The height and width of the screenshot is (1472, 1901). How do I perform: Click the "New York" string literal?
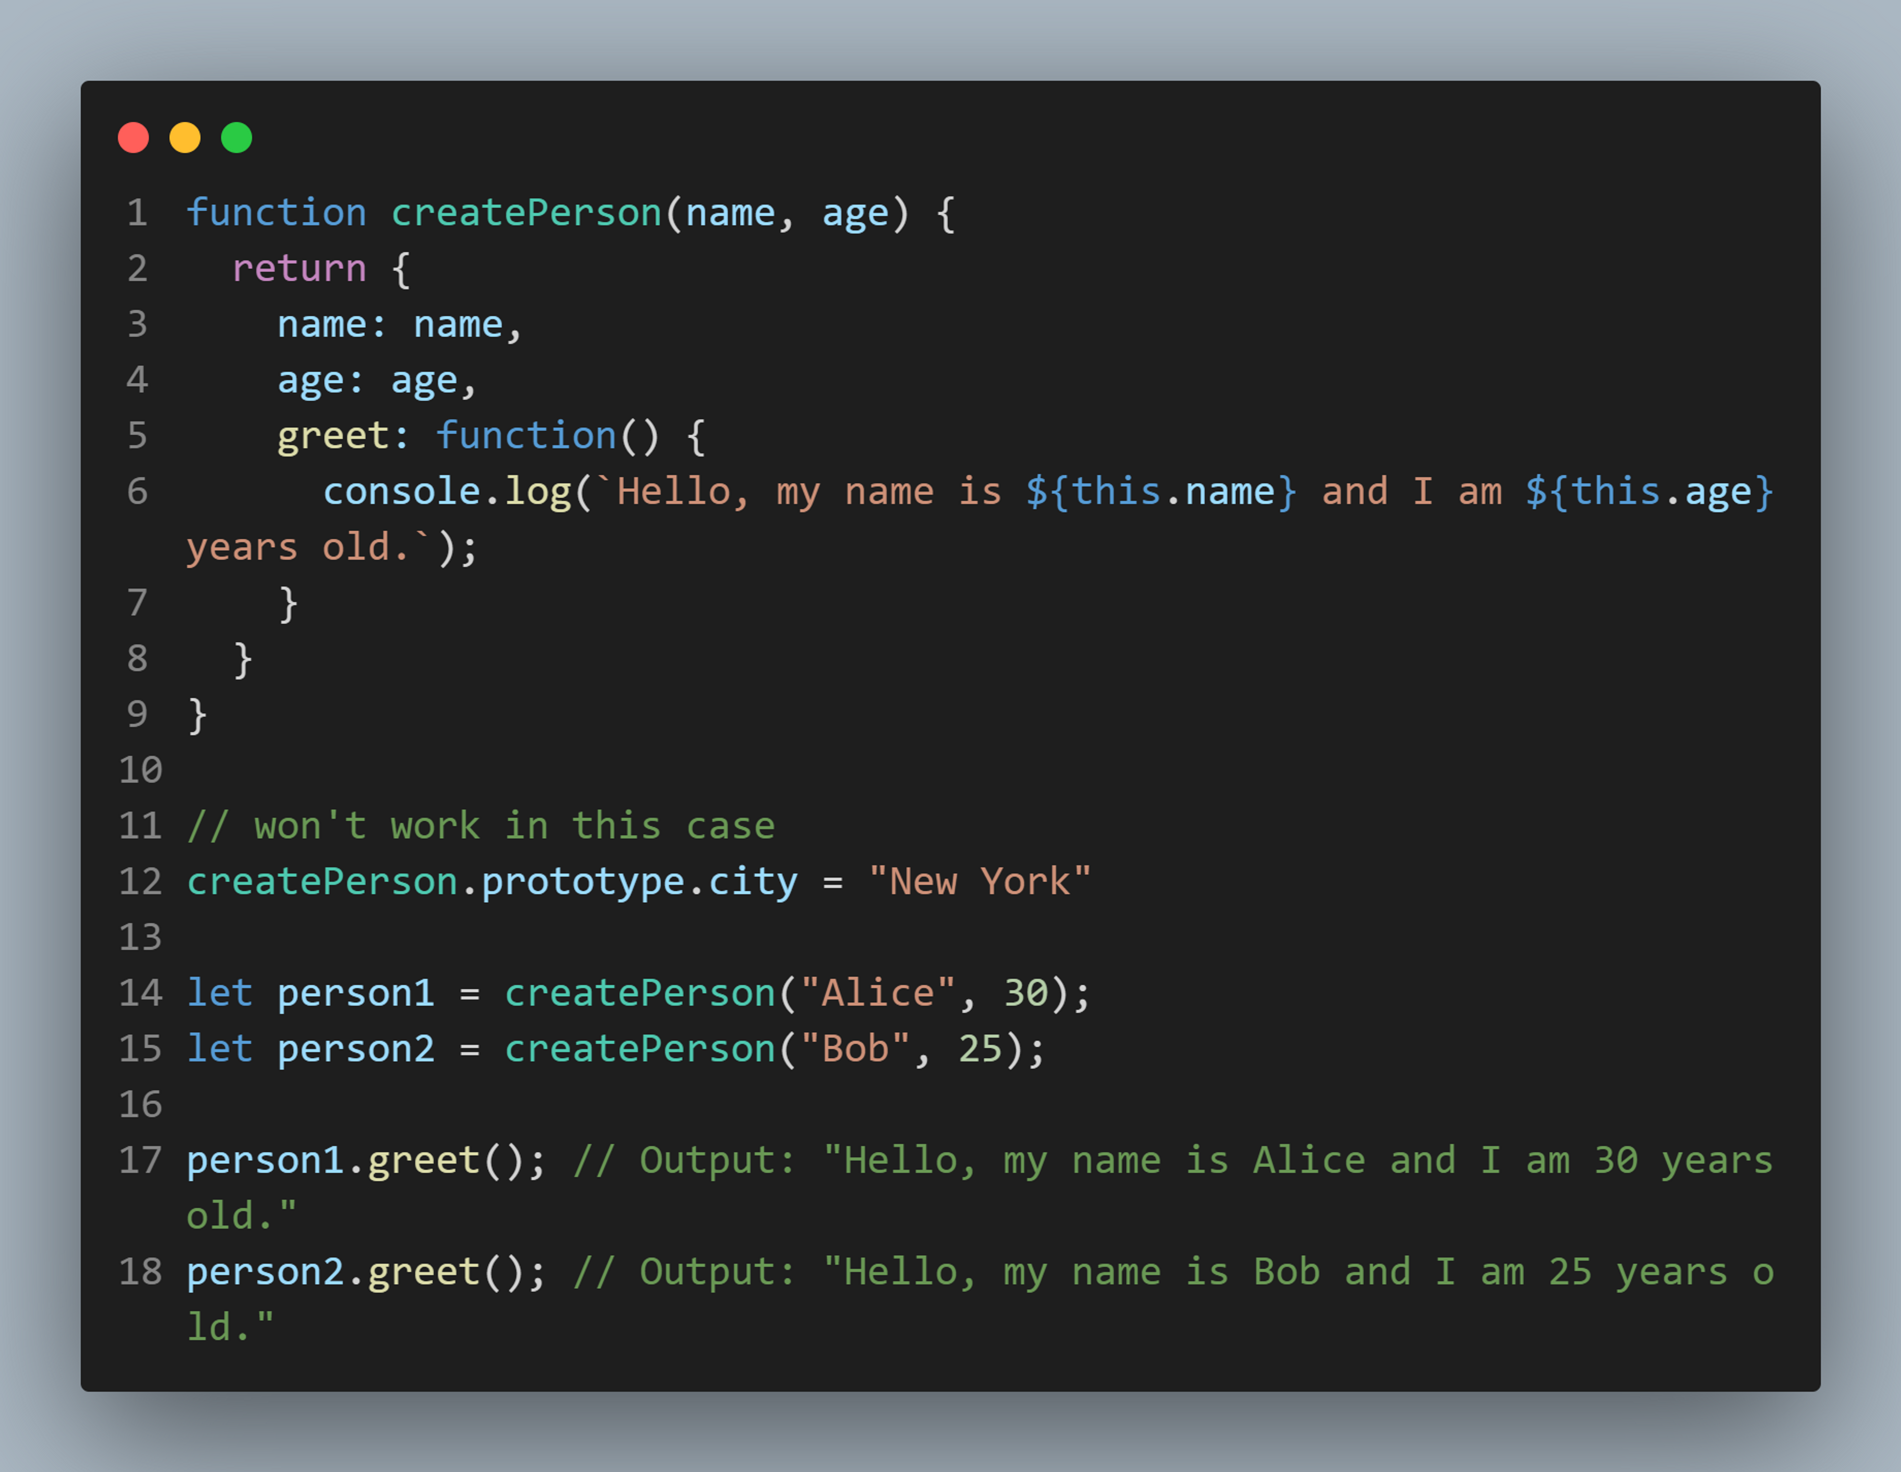click(979, 882)
